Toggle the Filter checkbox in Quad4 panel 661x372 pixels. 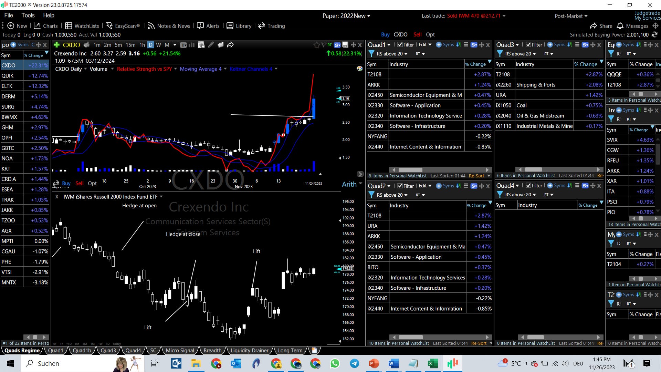(528, 186)
